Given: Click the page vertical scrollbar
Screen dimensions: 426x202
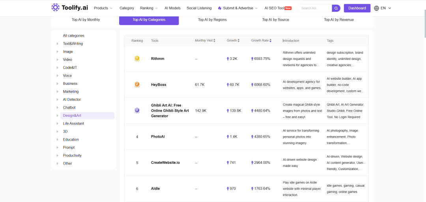Looking at the screenshot, I should point(424,23).
